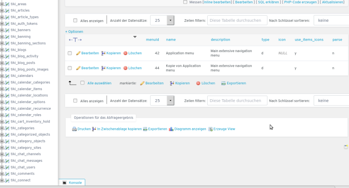The height and width of the screenshot is (188, 349).
Task: Click 'Alle auswählen' link text
Action: pos(99,83)
